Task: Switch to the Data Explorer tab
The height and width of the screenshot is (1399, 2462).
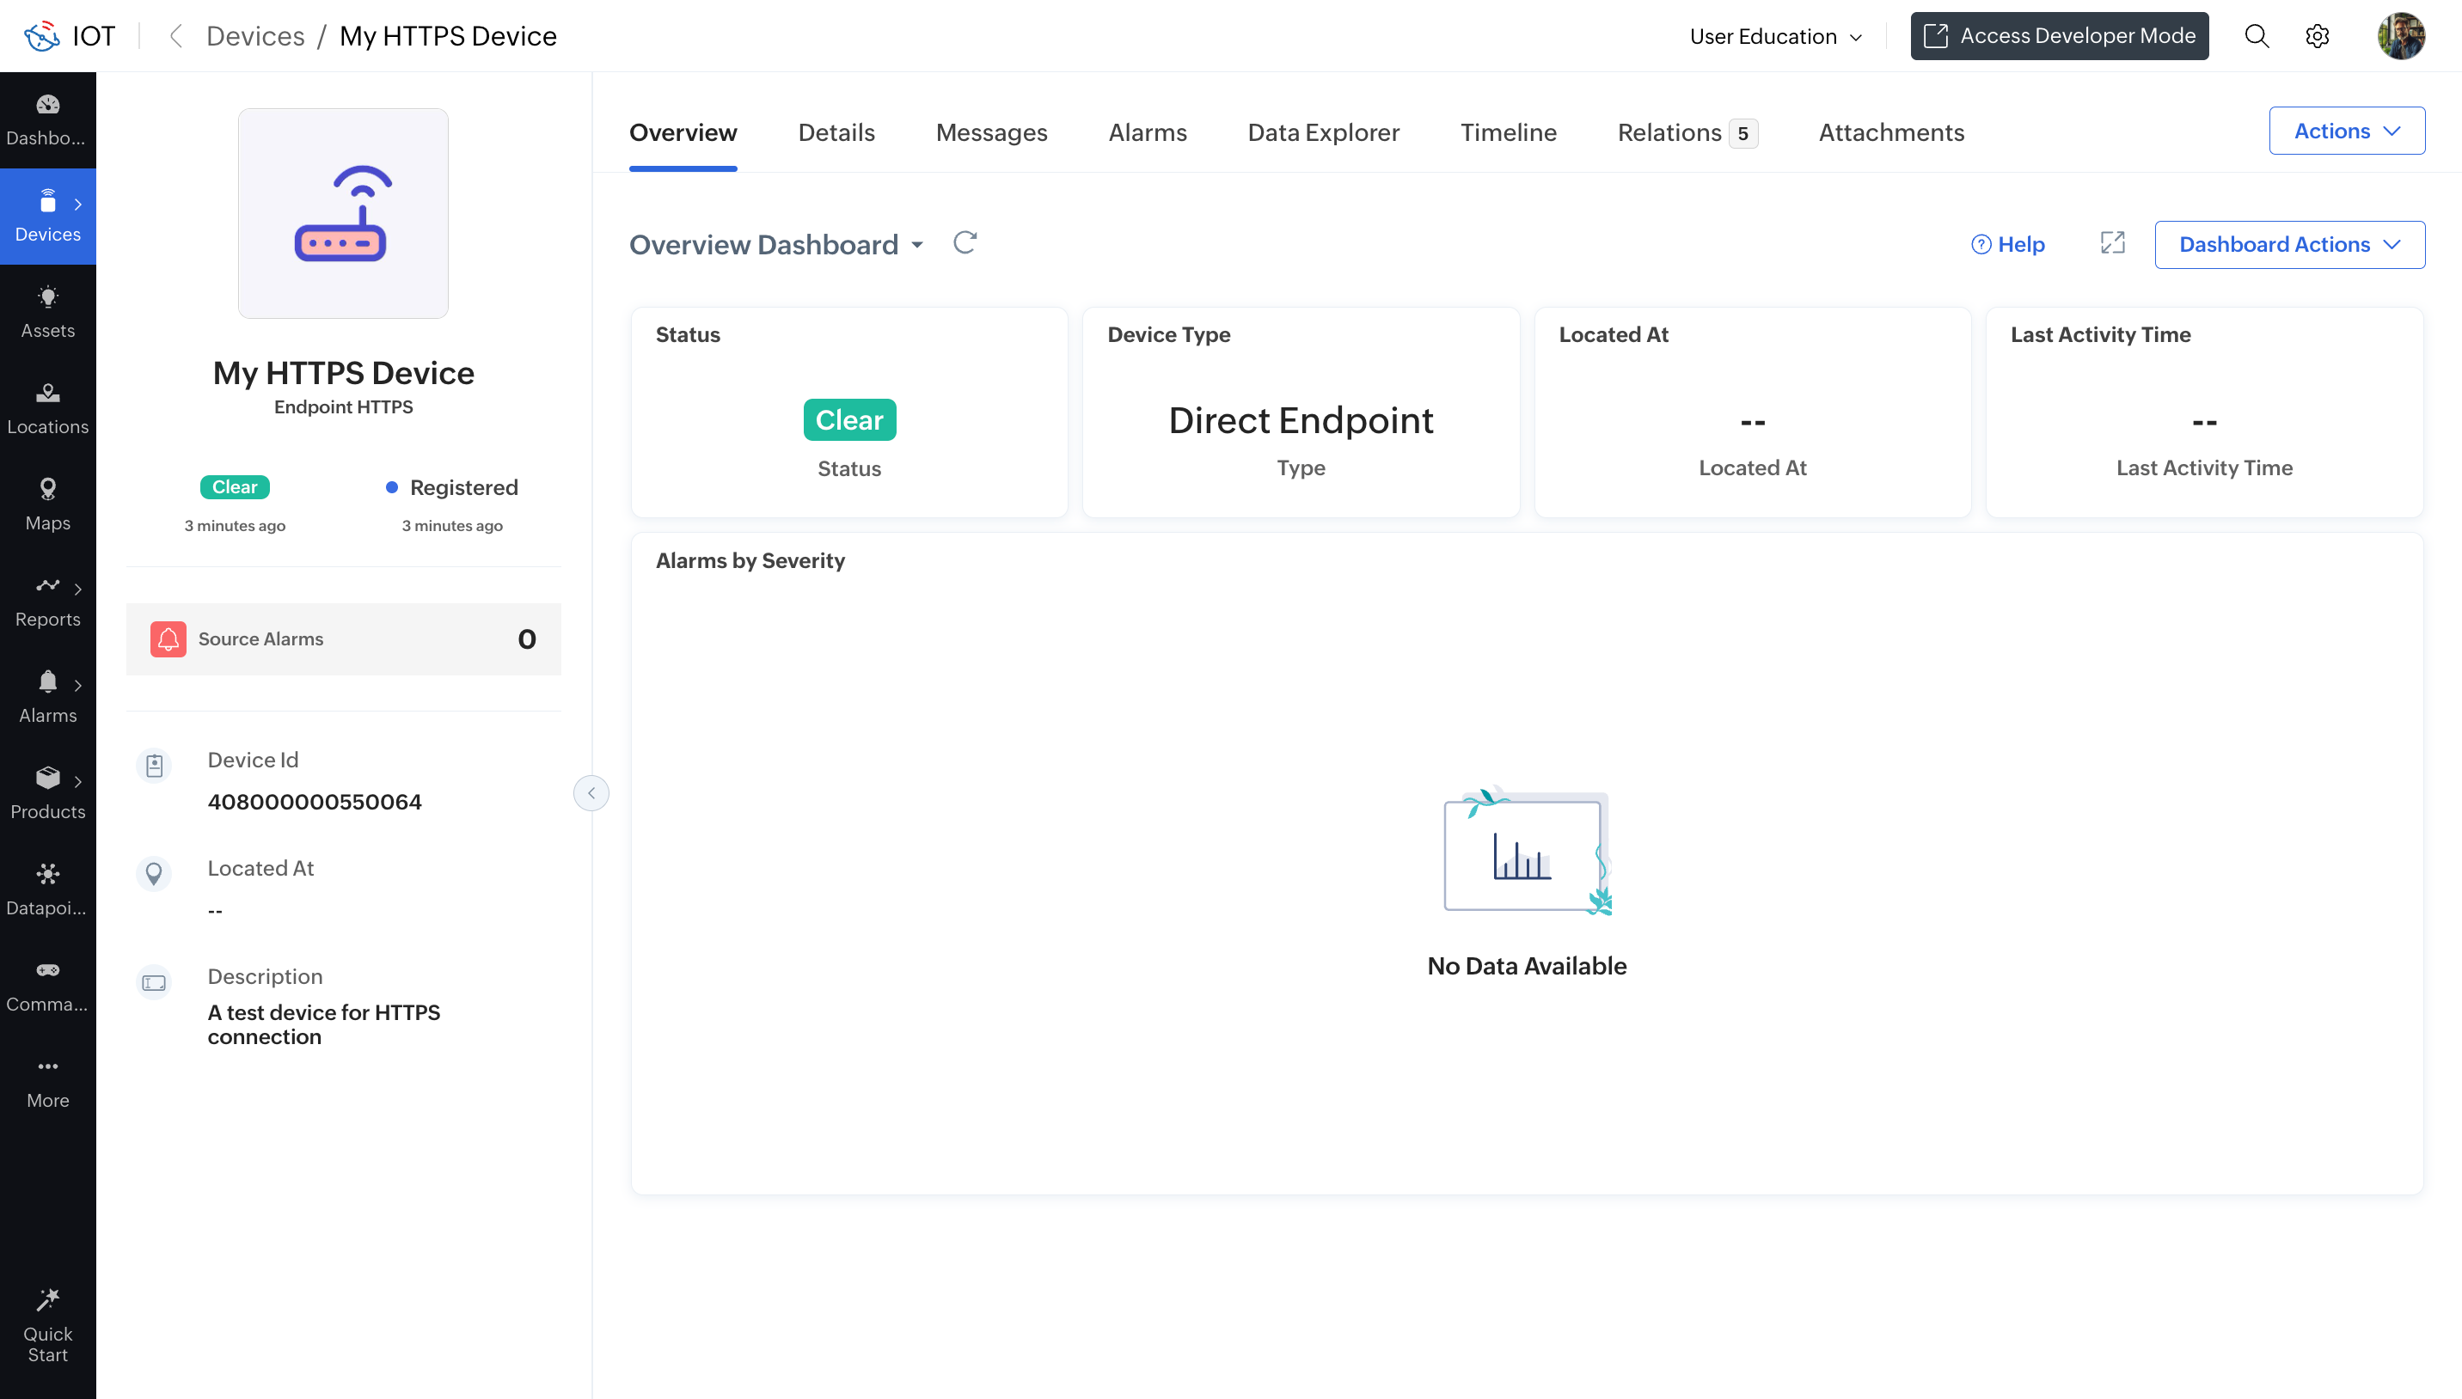Action: click(1322, 132)
